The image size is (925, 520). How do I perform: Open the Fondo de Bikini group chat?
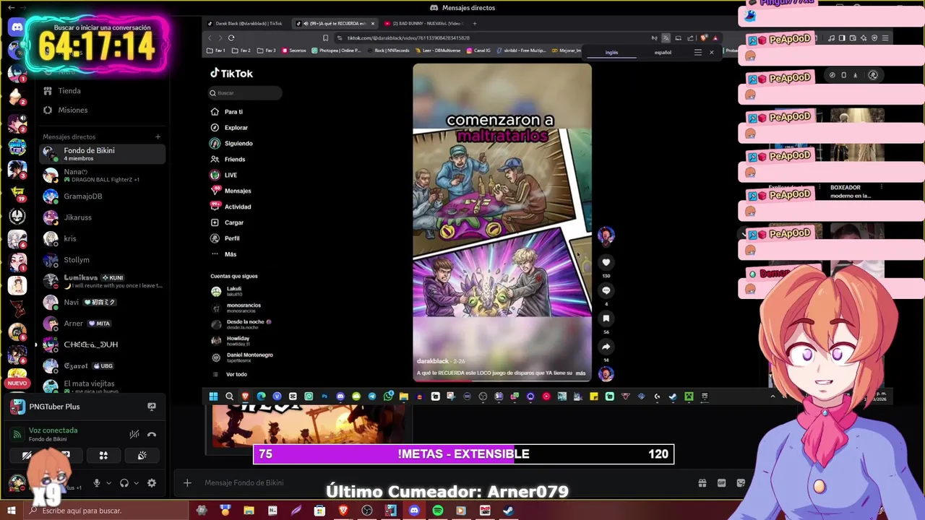coord(103,154)
